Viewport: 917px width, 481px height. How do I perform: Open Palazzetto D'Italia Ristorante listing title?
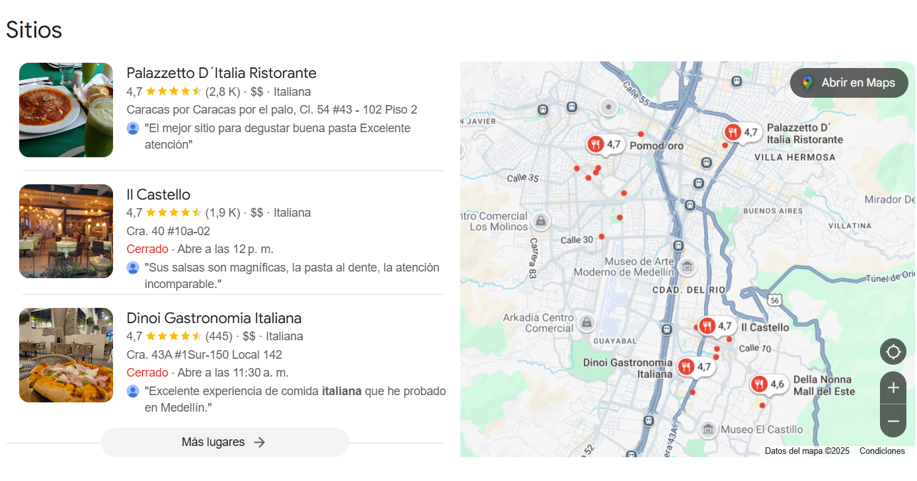coord(221,73)
